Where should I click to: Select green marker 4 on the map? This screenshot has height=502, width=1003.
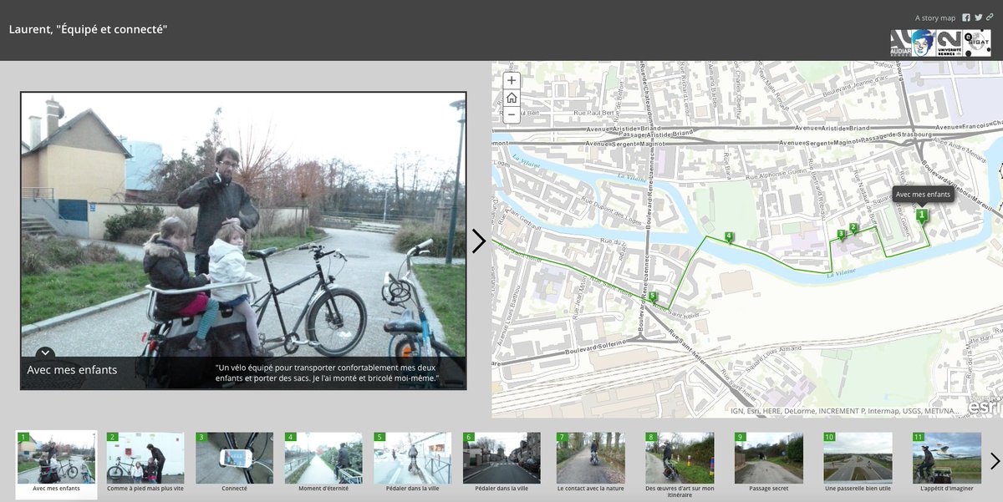pos(729,236)
